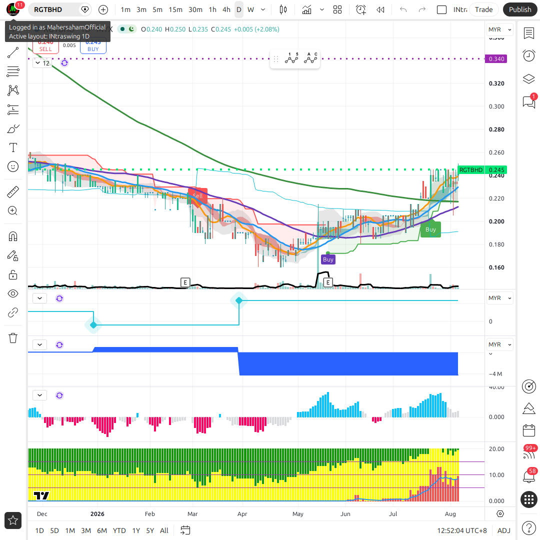The width and height of the screenshot is (540, 540).
Task: Click the bar replay rewind icon
Action: pos(380,9)
